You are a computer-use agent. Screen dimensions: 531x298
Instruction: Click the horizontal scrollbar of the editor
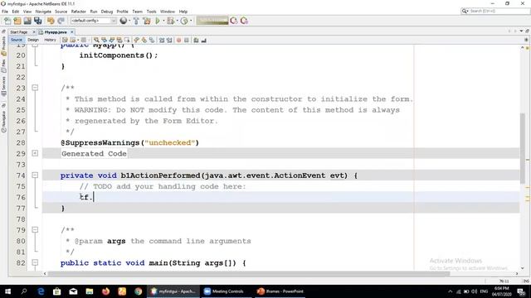click(249, 274)
